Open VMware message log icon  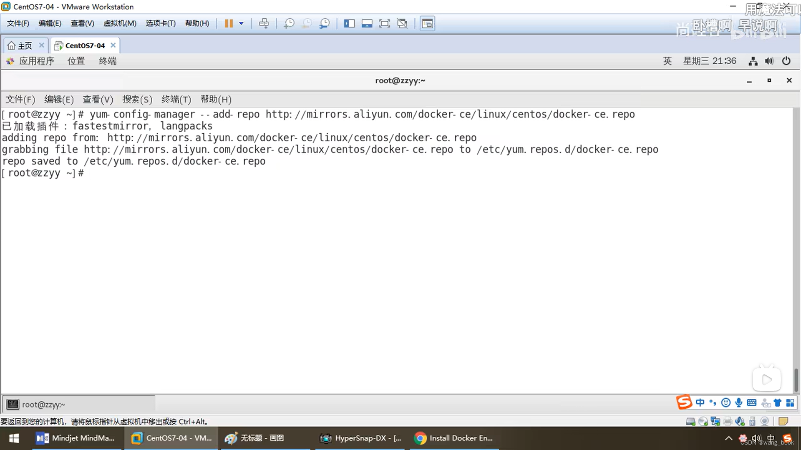783,422
